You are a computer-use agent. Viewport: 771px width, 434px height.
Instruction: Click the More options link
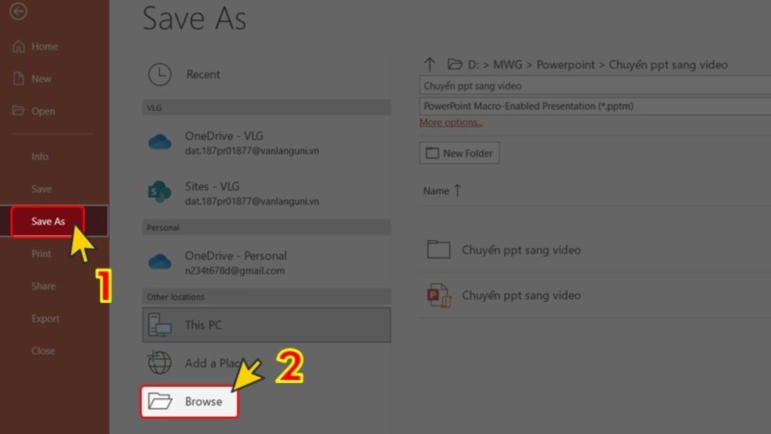pos(451,122)
